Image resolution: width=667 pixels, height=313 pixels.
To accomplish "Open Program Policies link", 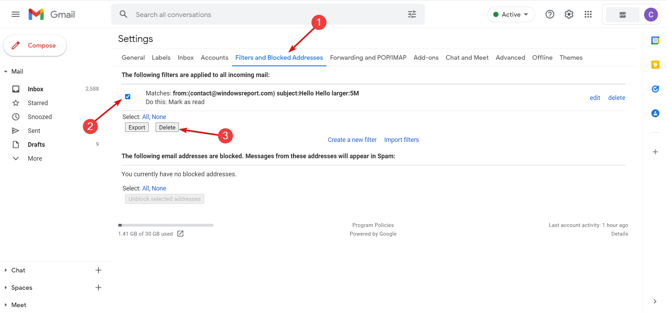I will click(x=373, y=225).
